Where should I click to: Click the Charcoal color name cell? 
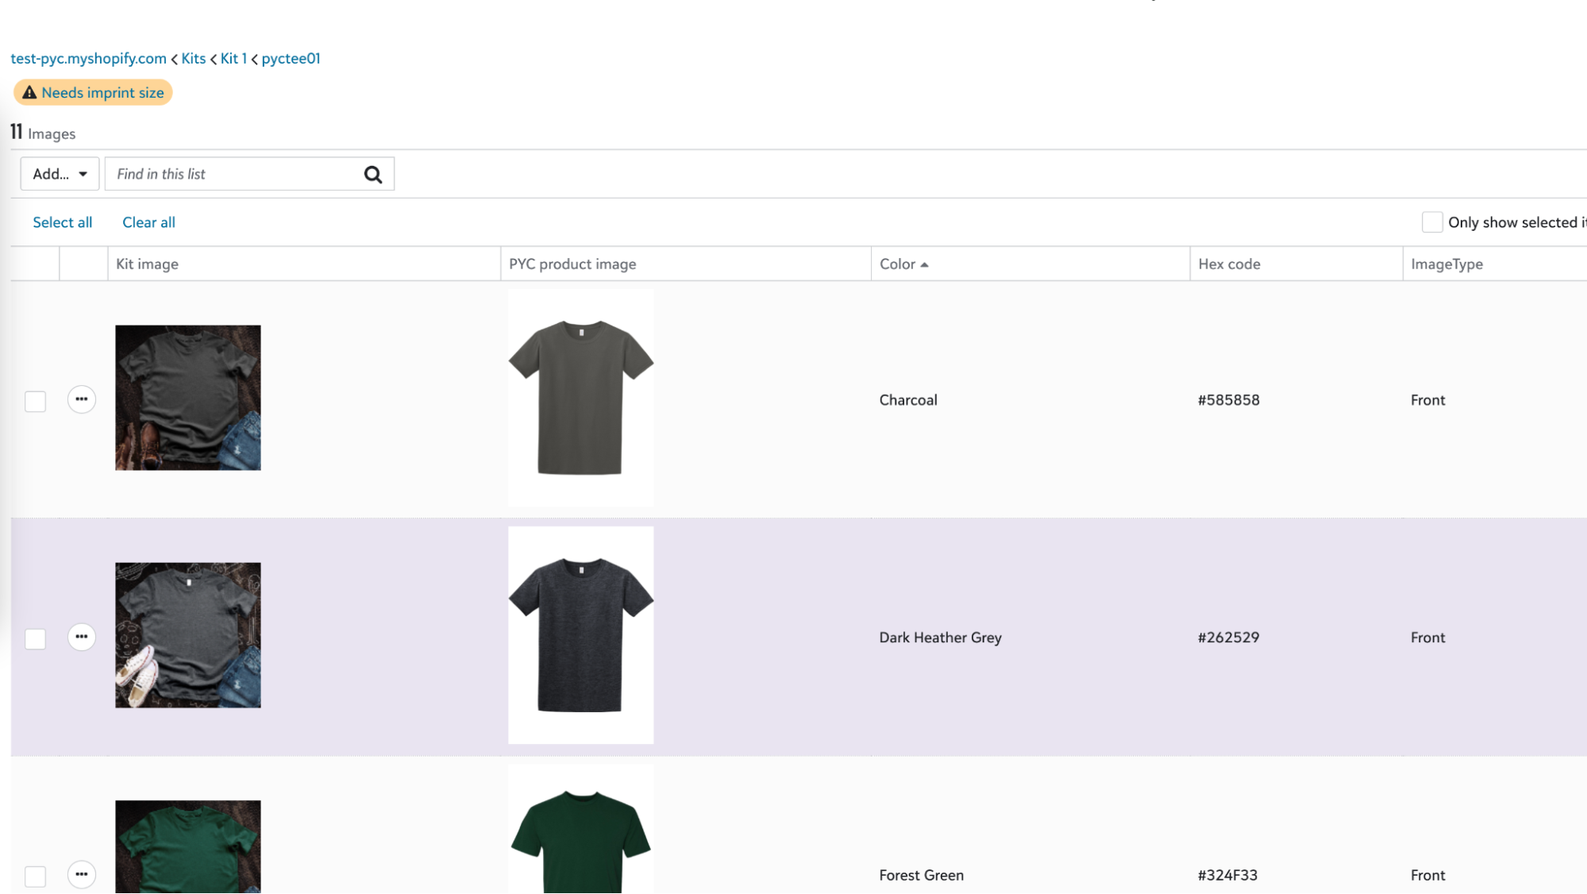click(908, 400)
